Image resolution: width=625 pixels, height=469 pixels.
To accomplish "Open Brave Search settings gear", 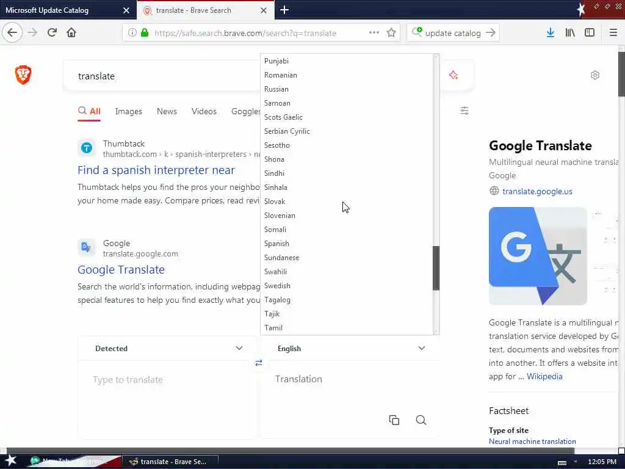I will click(x=594, y=75).
